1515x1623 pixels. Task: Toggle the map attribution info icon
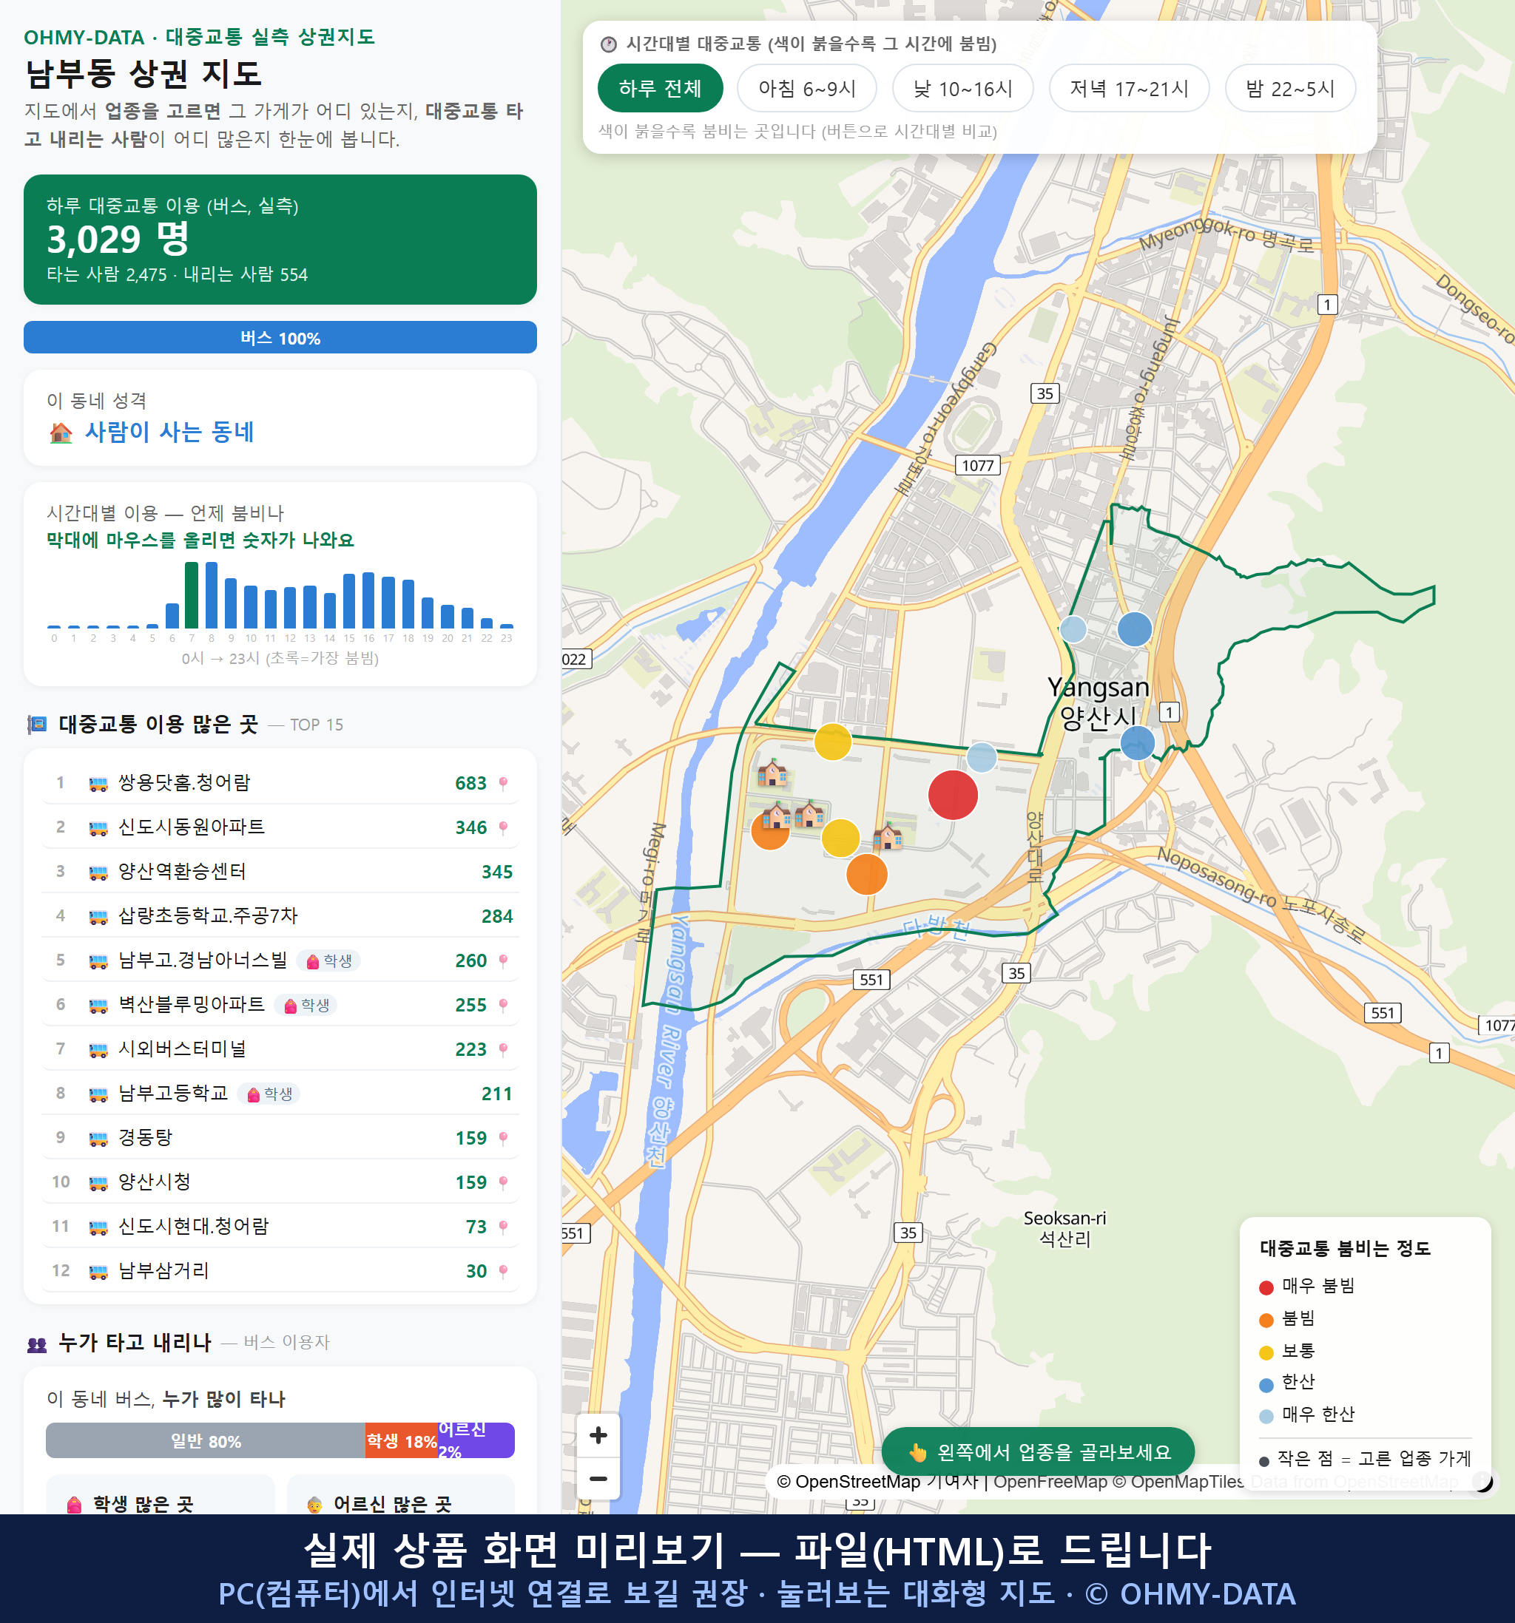pyautogui.click(x=1482, y=1481)
